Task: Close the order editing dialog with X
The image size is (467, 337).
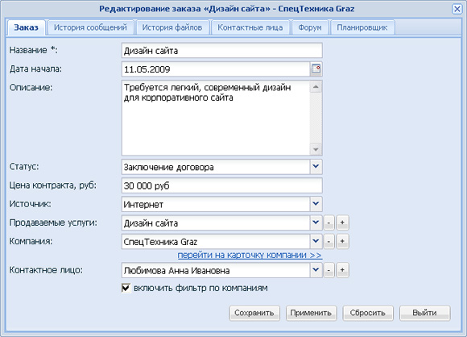Action: point(457,9)
